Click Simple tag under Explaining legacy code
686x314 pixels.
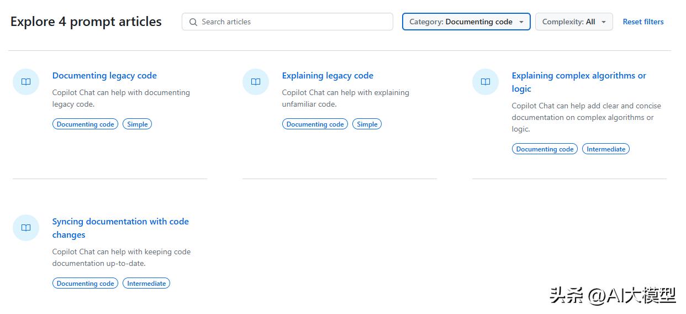tap(367, 124)
